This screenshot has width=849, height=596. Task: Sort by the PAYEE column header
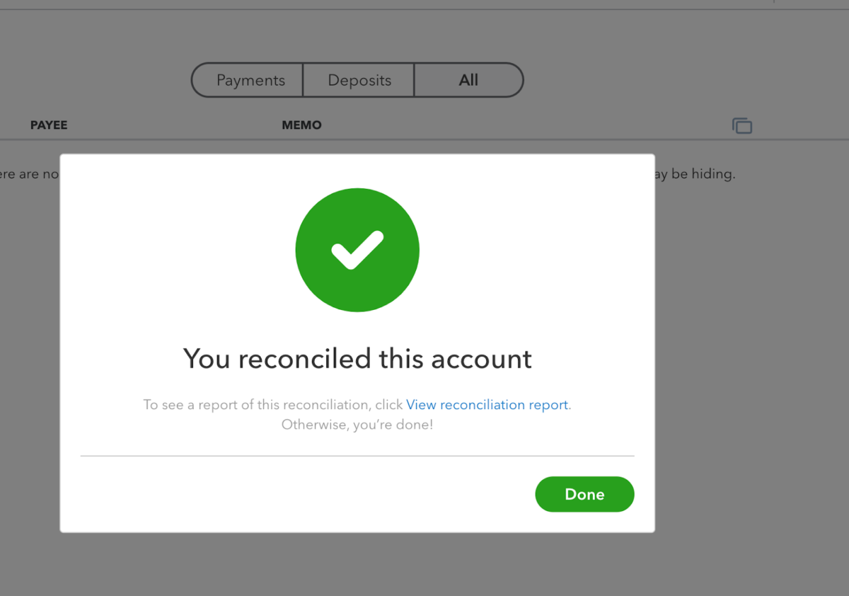(48, 125)
